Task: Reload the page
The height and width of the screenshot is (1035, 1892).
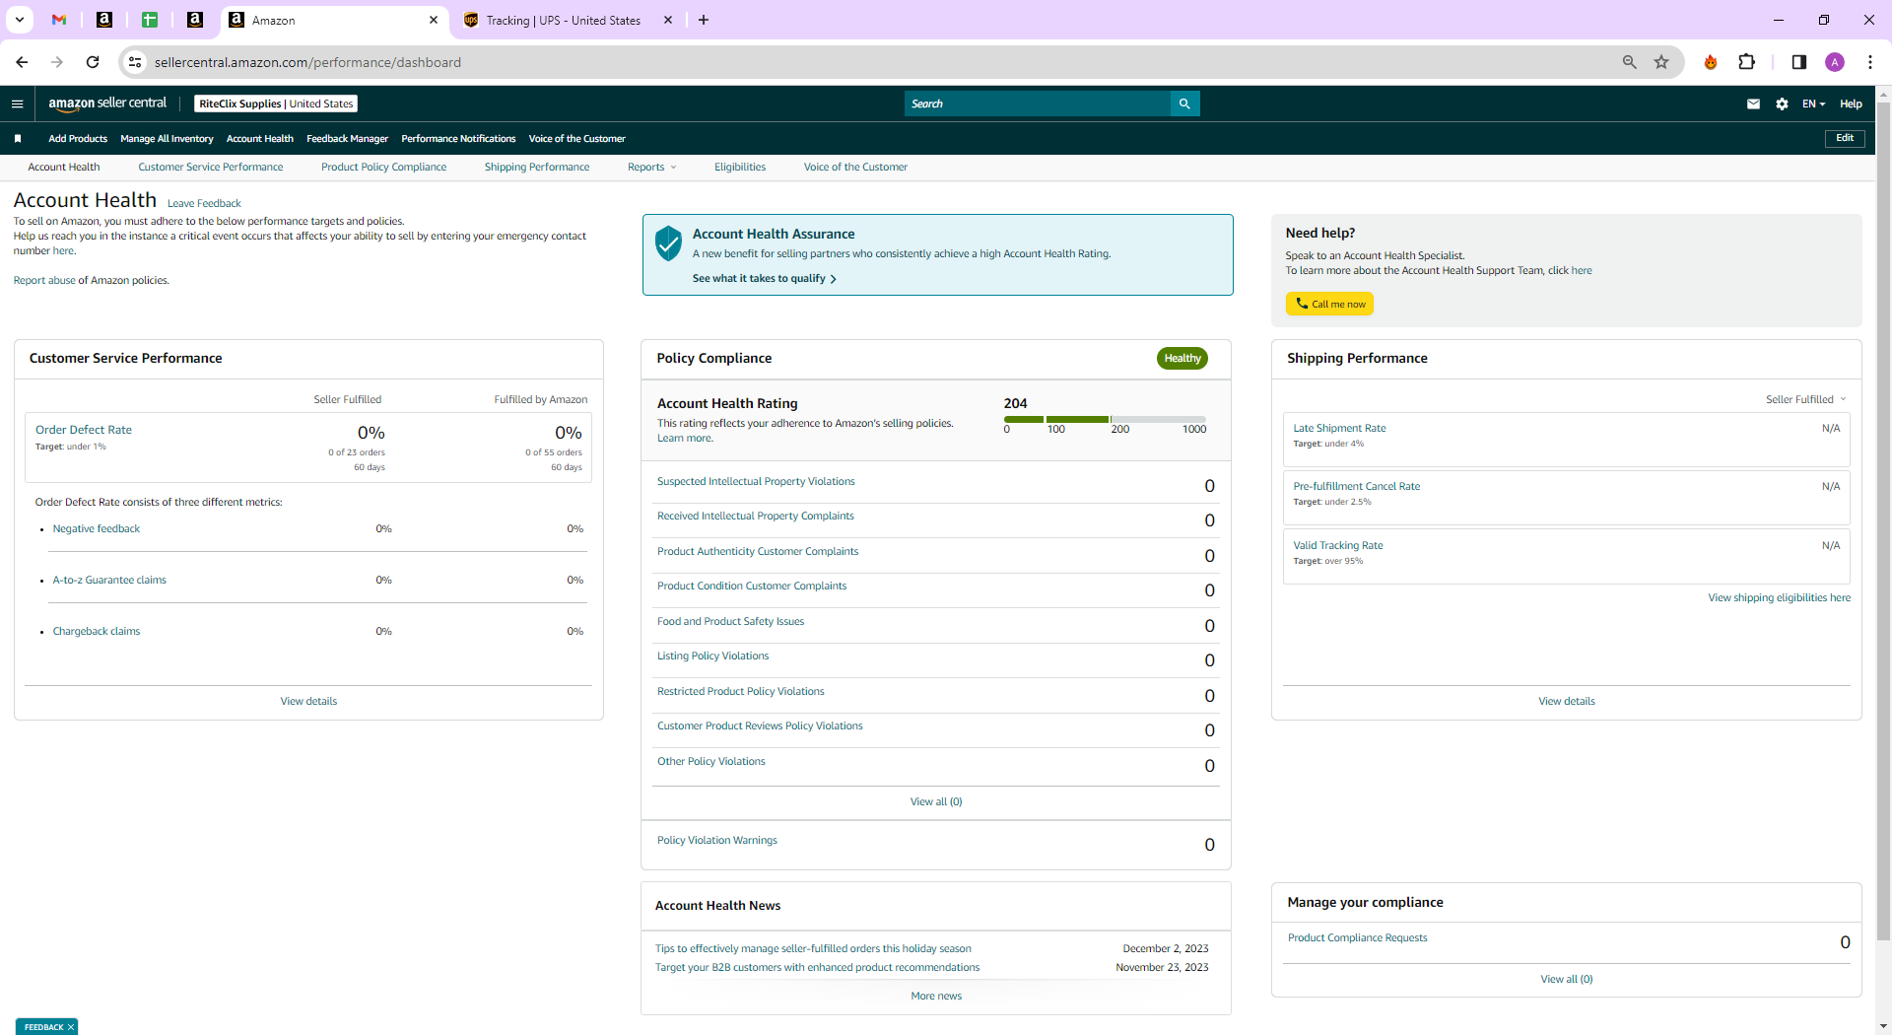Action: click(93, 62)
